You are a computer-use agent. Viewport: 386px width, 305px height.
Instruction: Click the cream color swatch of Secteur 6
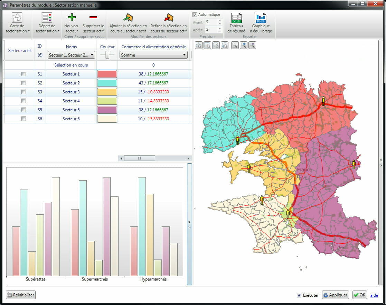(107, 119)
